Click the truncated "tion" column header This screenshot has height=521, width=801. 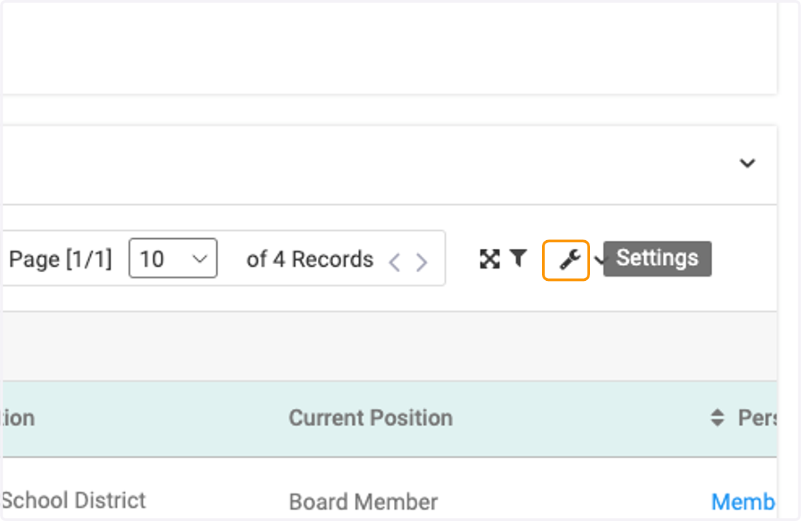(x=19, y=418)
